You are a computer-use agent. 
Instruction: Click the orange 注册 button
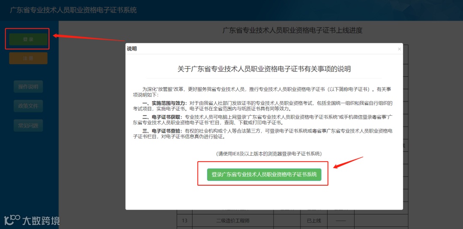[28, 58]
